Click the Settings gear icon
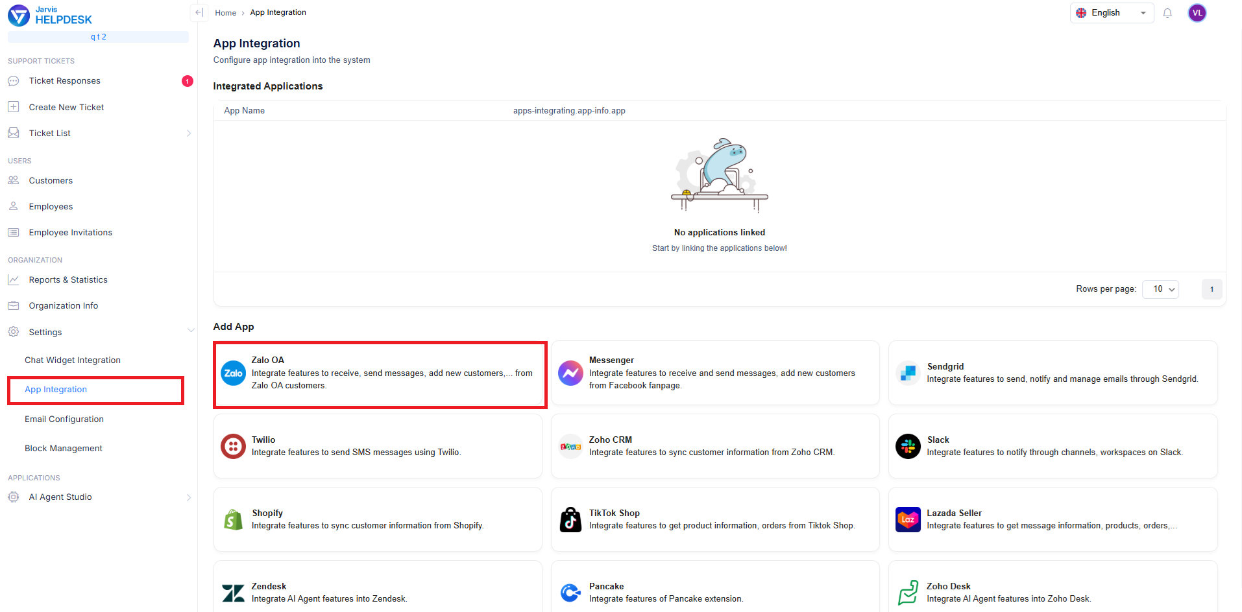This screenshot has width=1242, height=612. (13, 332)
